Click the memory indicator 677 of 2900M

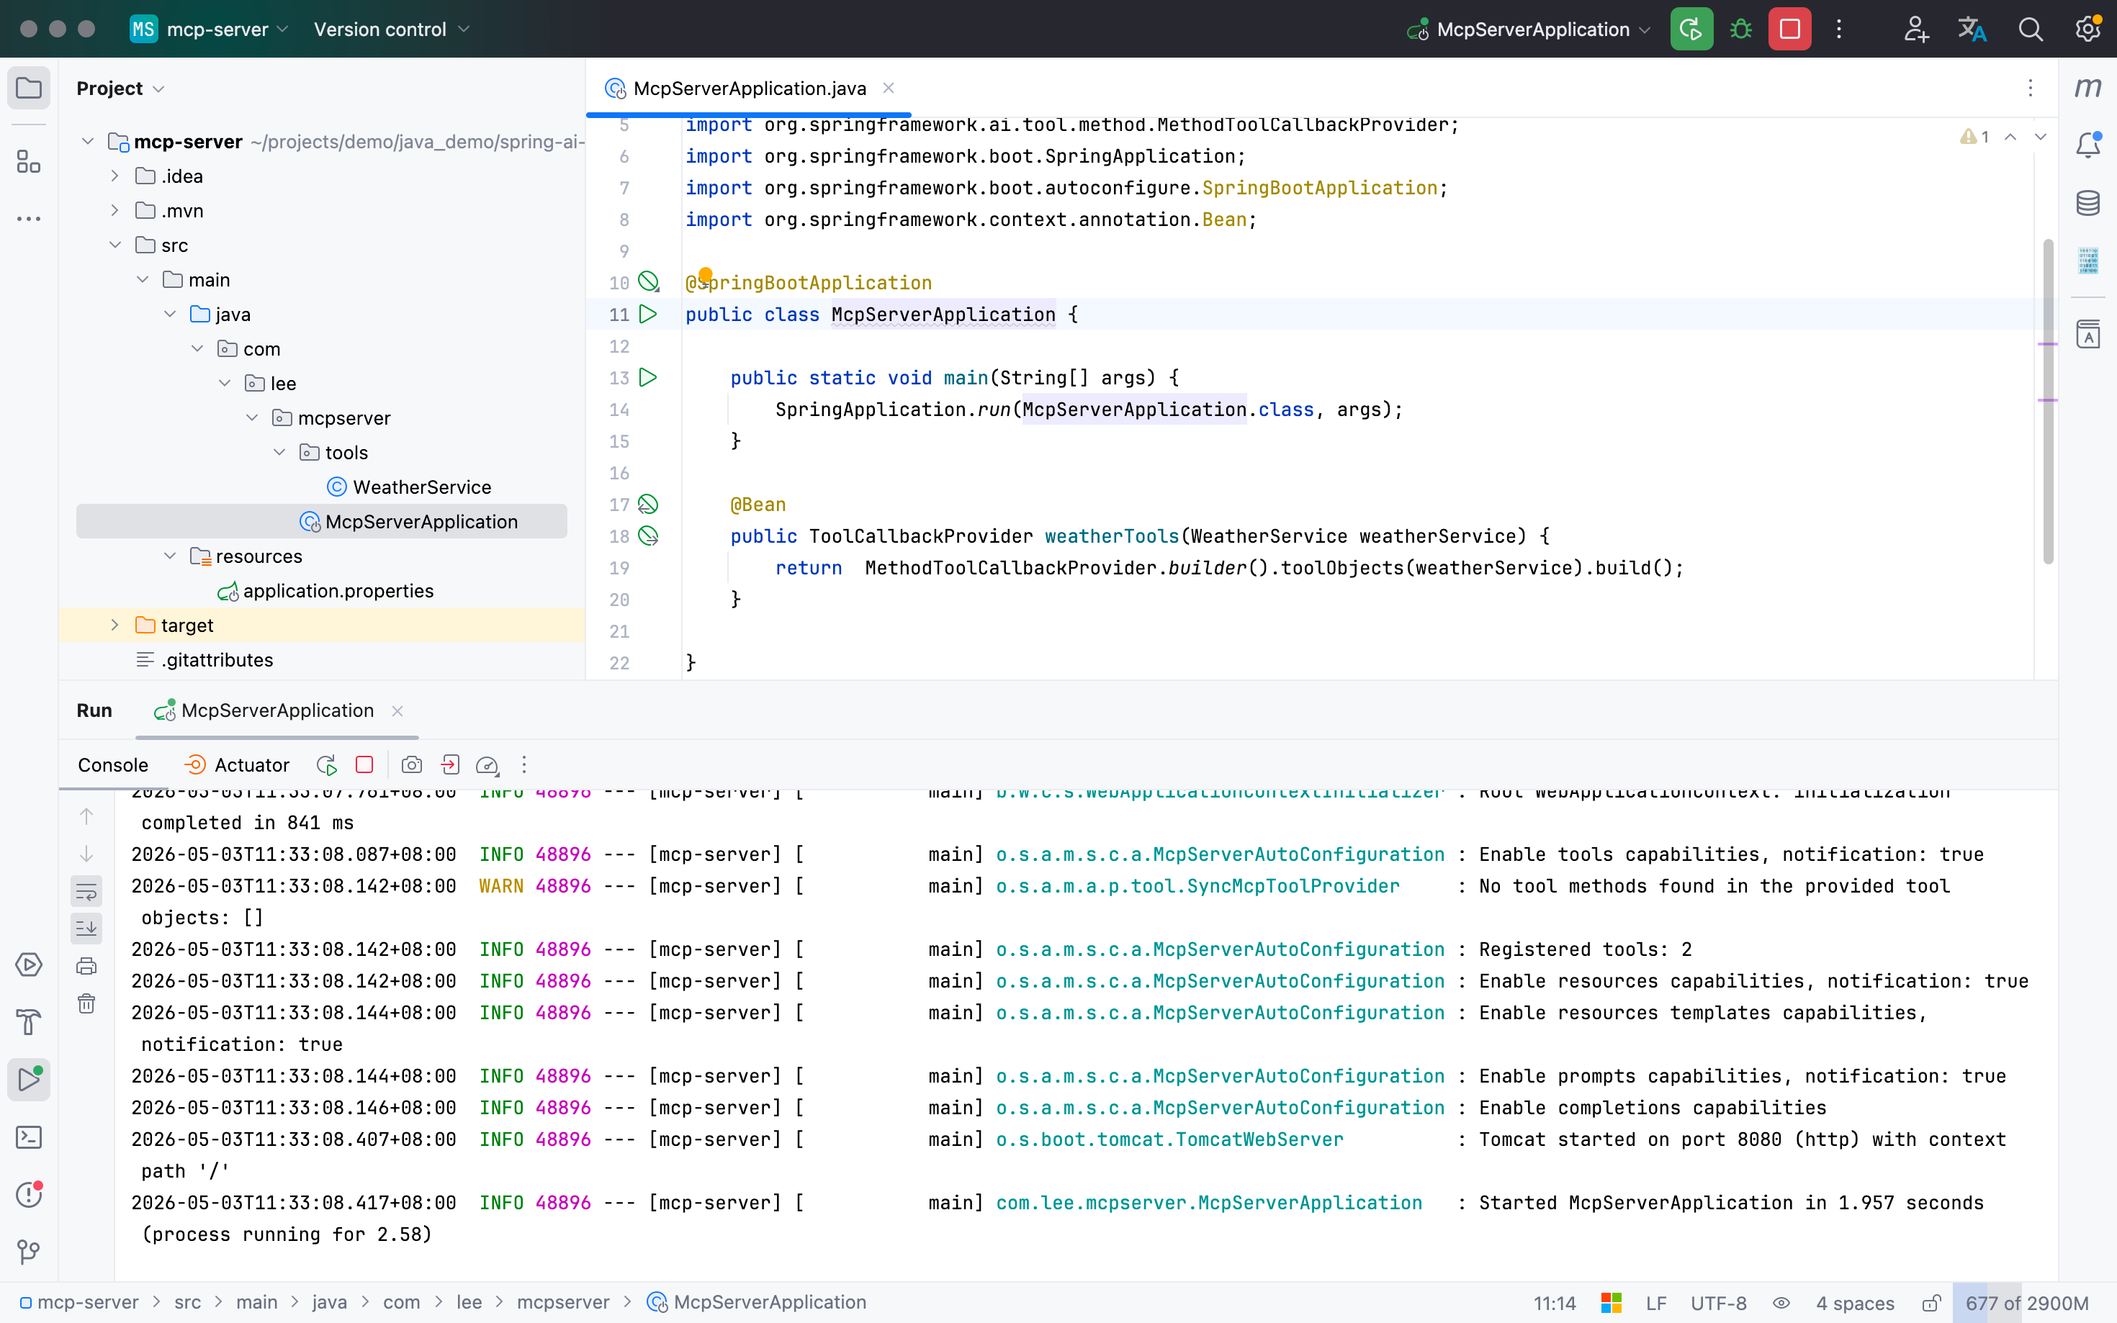pos(2027,1303)
